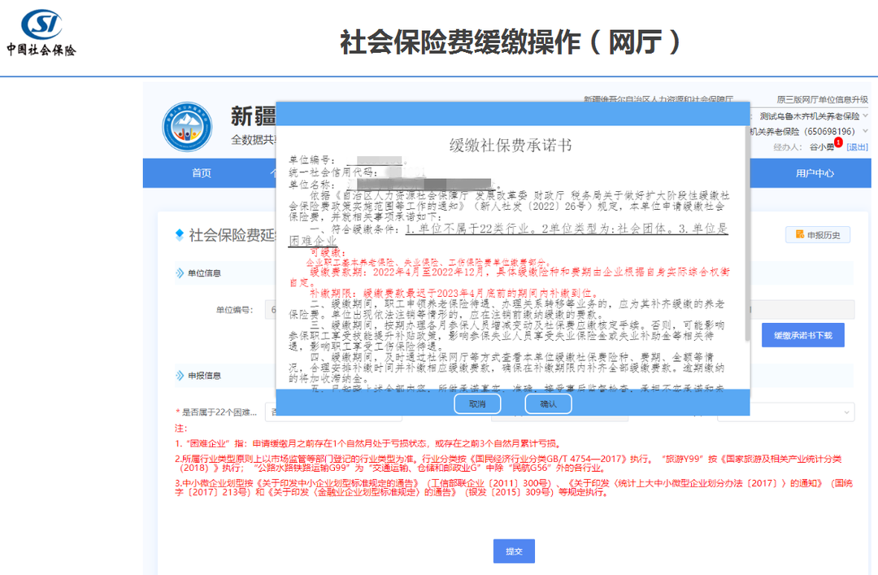Click the round Xinjiang social security emblem

[x=187, y=127]
